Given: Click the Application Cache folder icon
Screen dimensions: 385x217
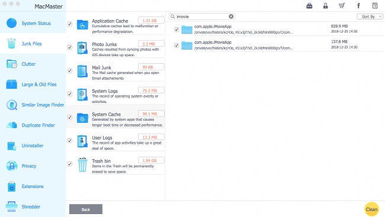Looking at the screenshot, I should coord(82,25).
